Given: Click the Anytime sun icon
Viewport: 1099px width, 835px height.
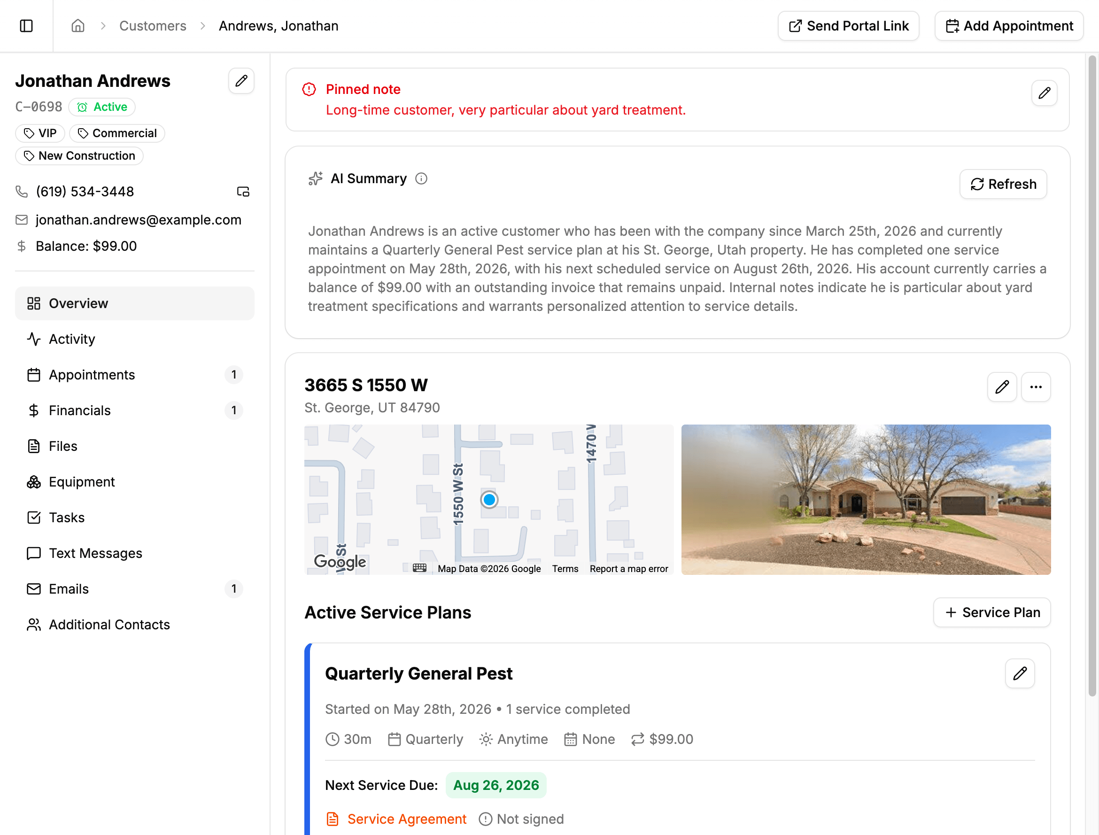Looking at the screenshot, I should point(486,740).
